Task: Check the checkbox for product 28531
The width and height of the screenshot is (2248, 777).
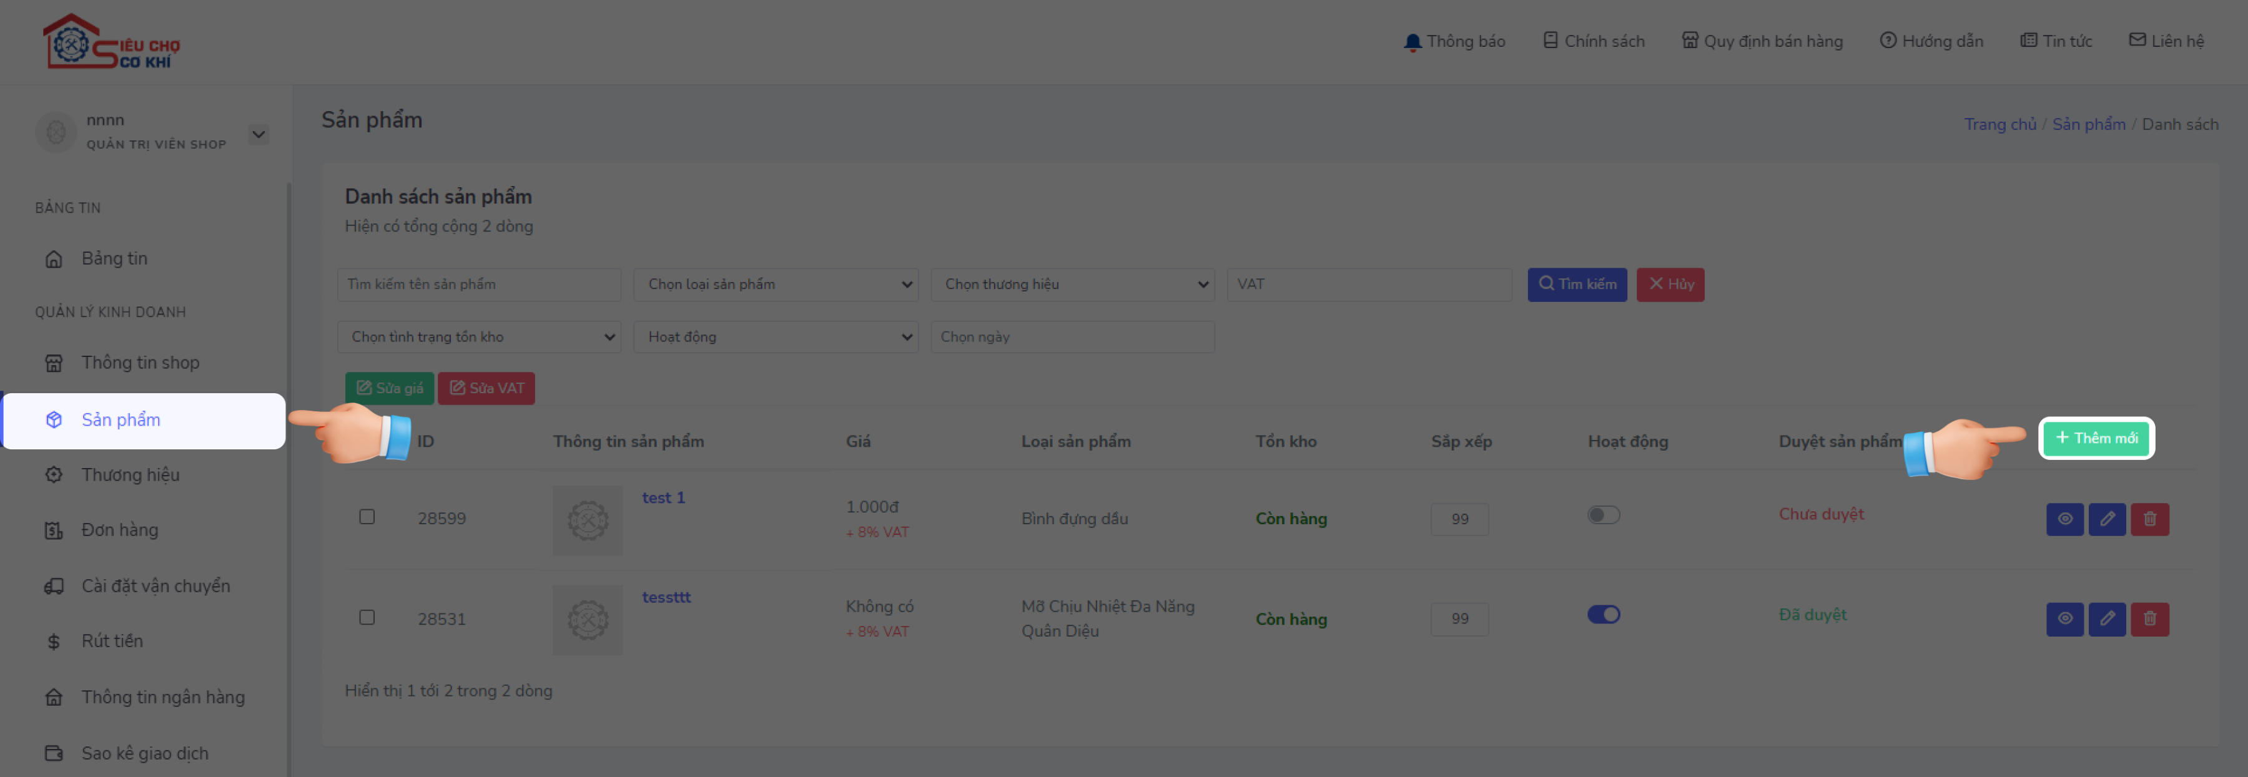Action: tap(367, 617)
